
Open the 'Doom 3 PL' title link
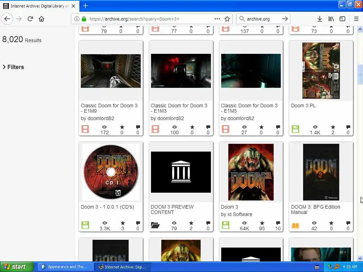pos(303,106)
